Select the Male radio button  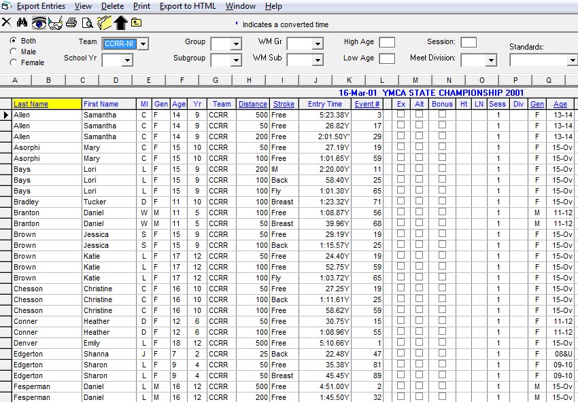14,52
